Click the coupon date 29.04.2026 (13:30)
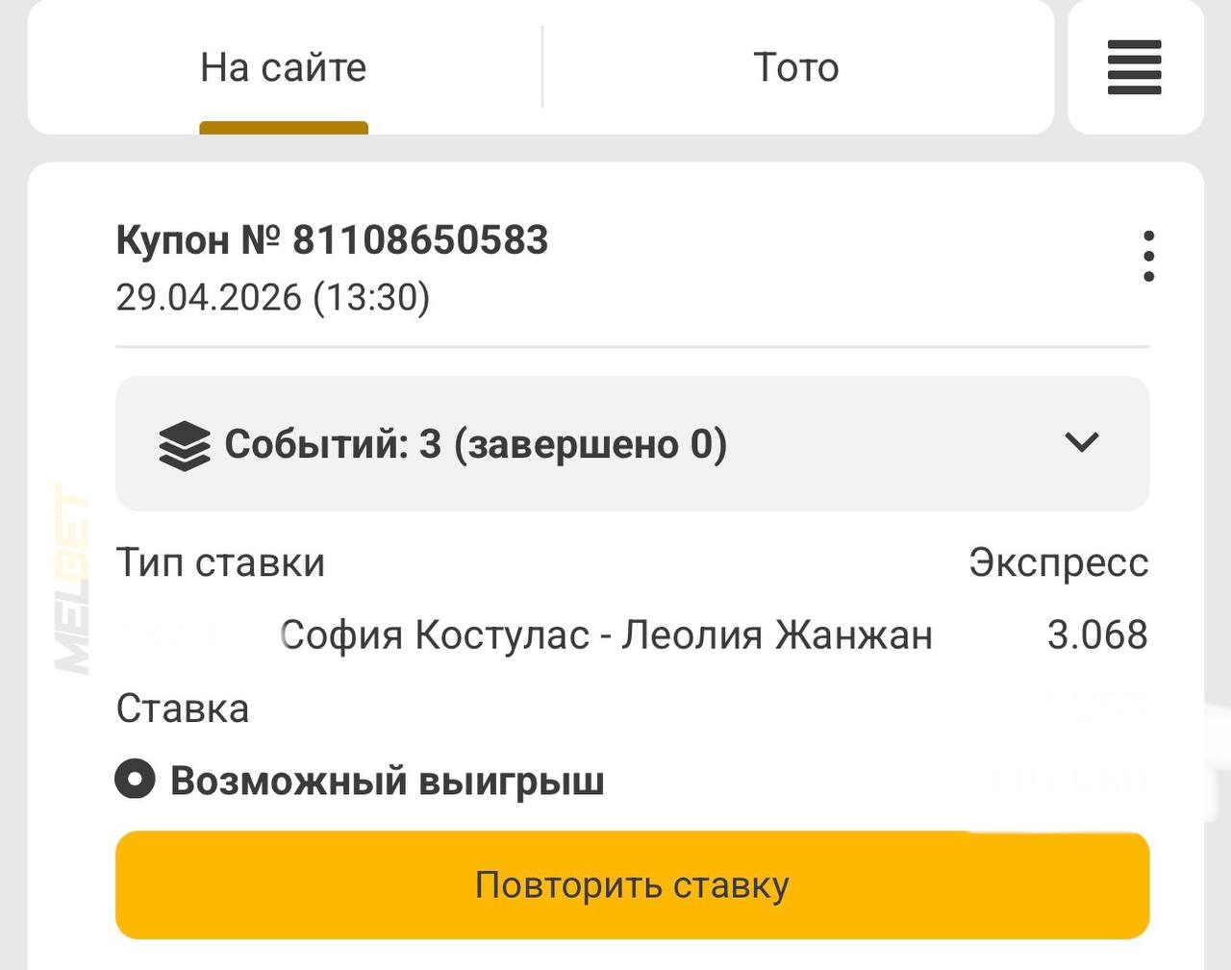Screen dimensions: 1231x970 coord(273,297)
